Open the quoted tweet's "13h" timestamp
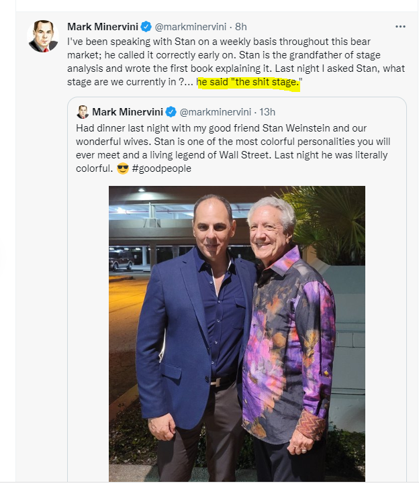 coord(267,111)
